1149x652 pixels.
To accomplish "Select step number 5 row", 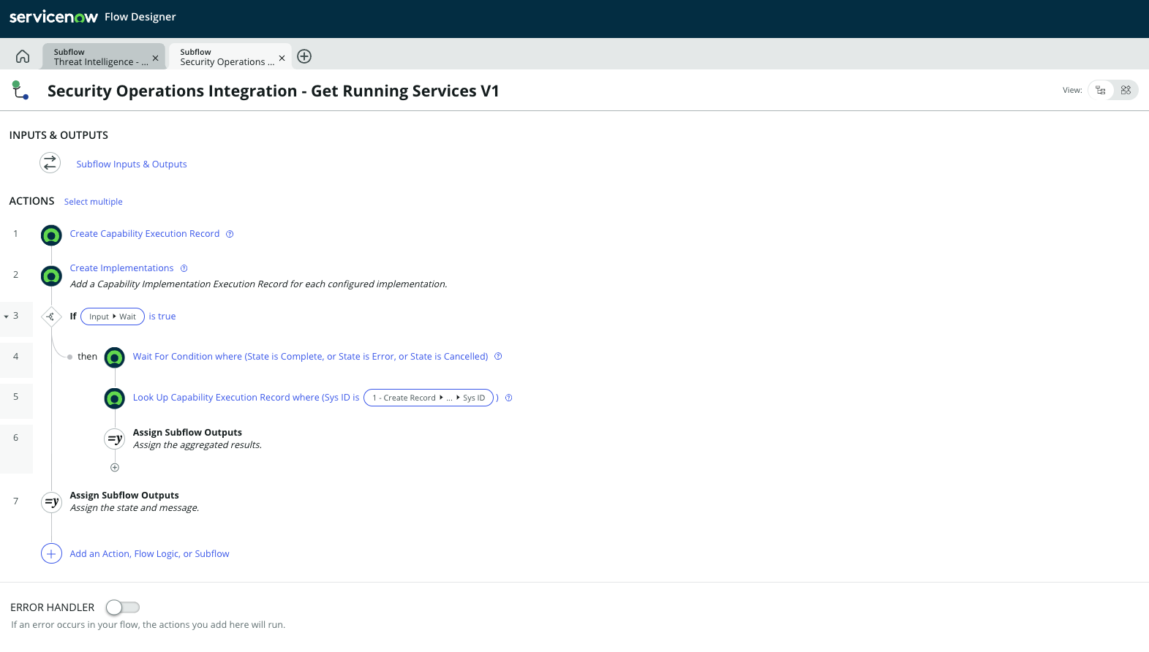I will pos(16,397).
